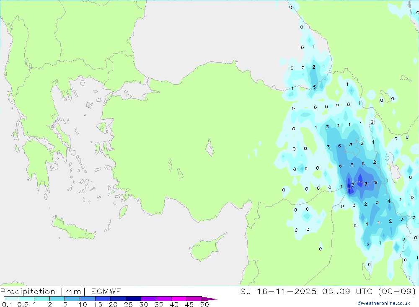Screen dimensions: 419x307
Task: Click the '0.5' legend value
Action: click(x=23, y=304)
